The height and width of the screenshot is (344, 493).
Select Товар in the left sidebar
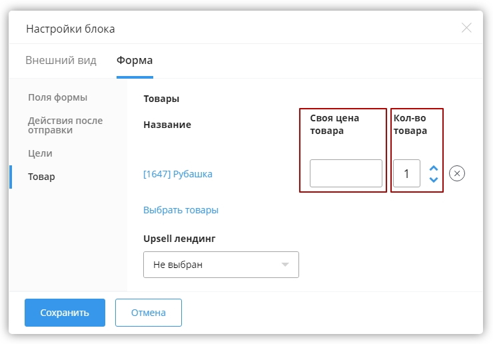point(41,177)
